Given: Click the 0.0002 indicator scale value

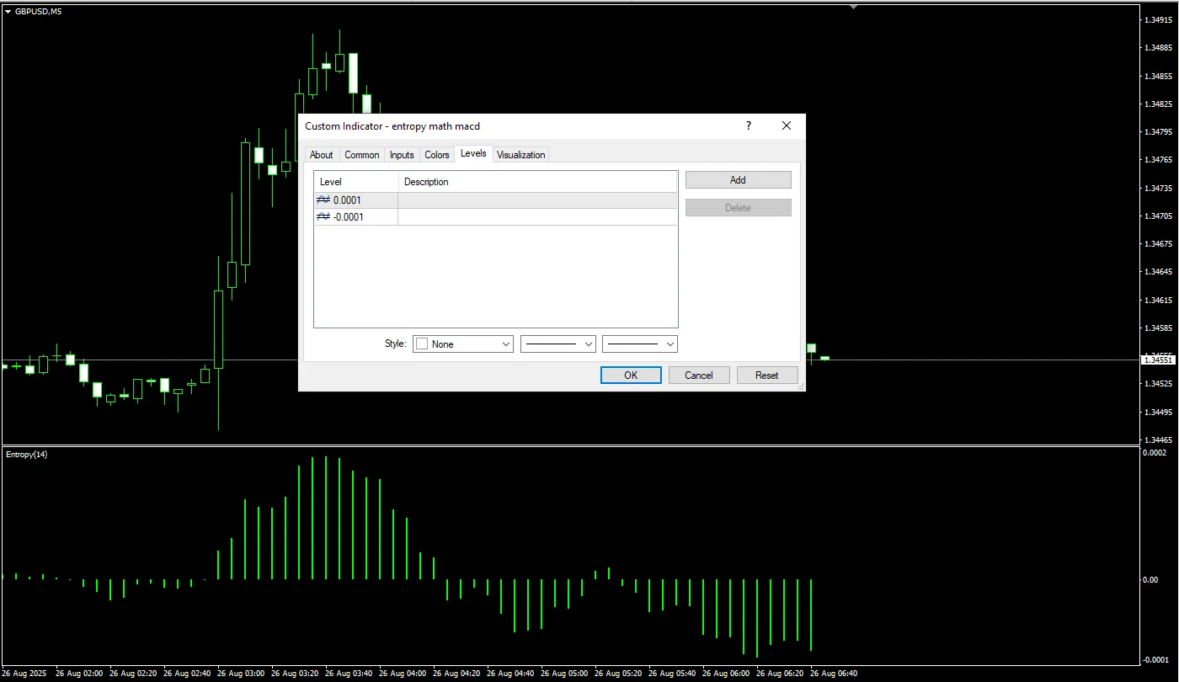Looking at the screenshot, I should [1156, 453].
